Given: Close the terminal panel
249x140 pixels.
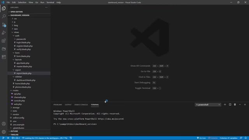Looking at the screenshot, I should (245, 105).
